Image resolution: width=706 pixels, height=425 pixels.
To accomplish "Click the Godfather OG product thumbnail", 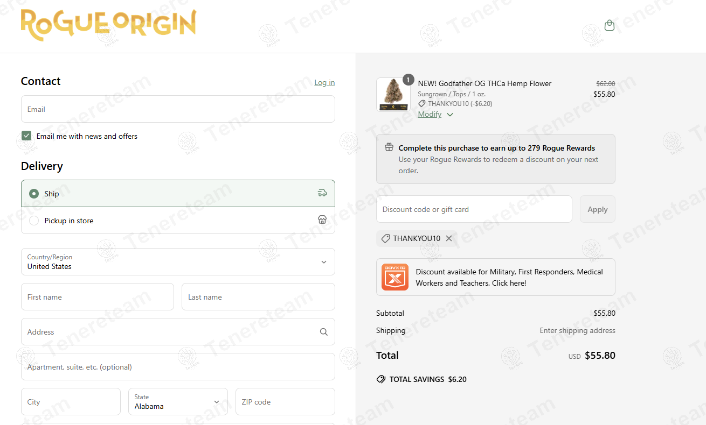I will point(393,94).
